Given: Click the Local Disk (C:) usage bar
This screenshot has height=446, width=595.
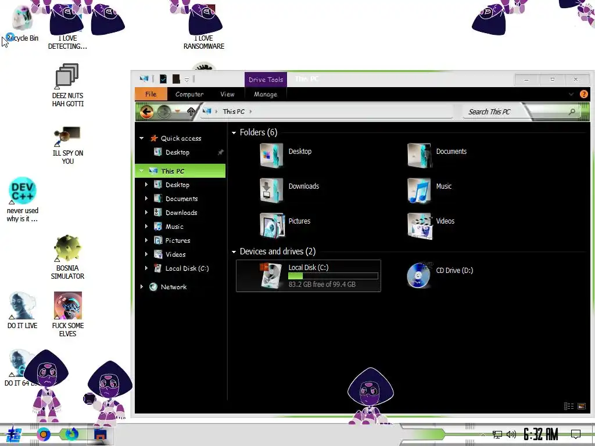Looking at the screenshot, I should point(333,276).
